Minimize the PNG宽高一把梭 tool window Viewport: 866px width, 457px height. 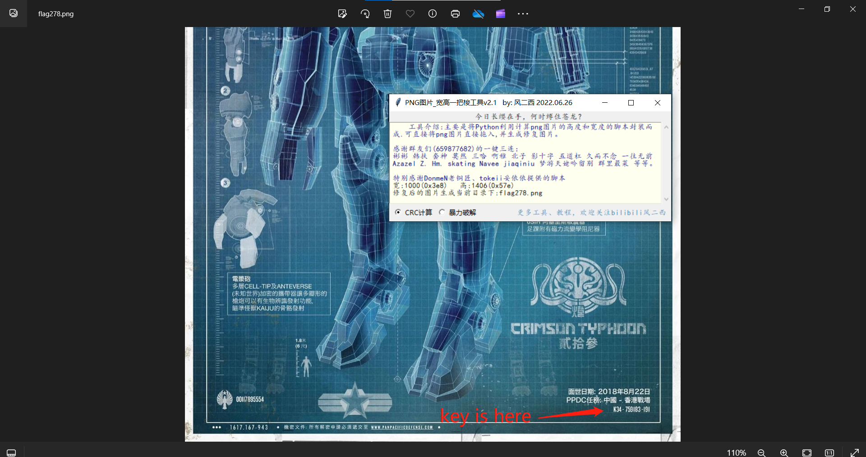coord(605,103)
